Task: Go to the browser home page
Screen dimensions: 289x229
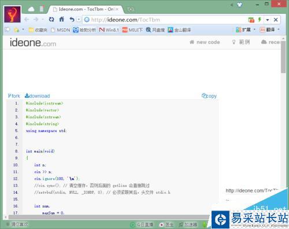Action: pos(62,19)
